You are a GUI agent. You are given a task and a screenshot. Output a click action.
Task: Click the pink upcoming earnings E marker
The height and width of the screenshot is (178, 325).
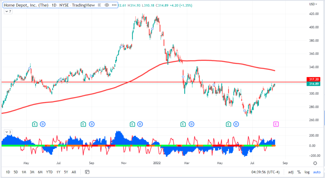[276, 124]
